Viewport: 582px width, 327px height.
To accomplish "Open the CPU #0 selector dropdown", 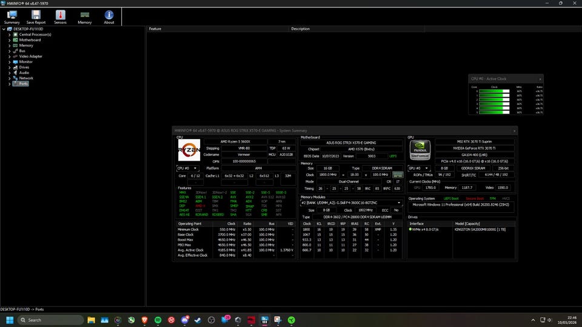I will click(x=187, y=168).
